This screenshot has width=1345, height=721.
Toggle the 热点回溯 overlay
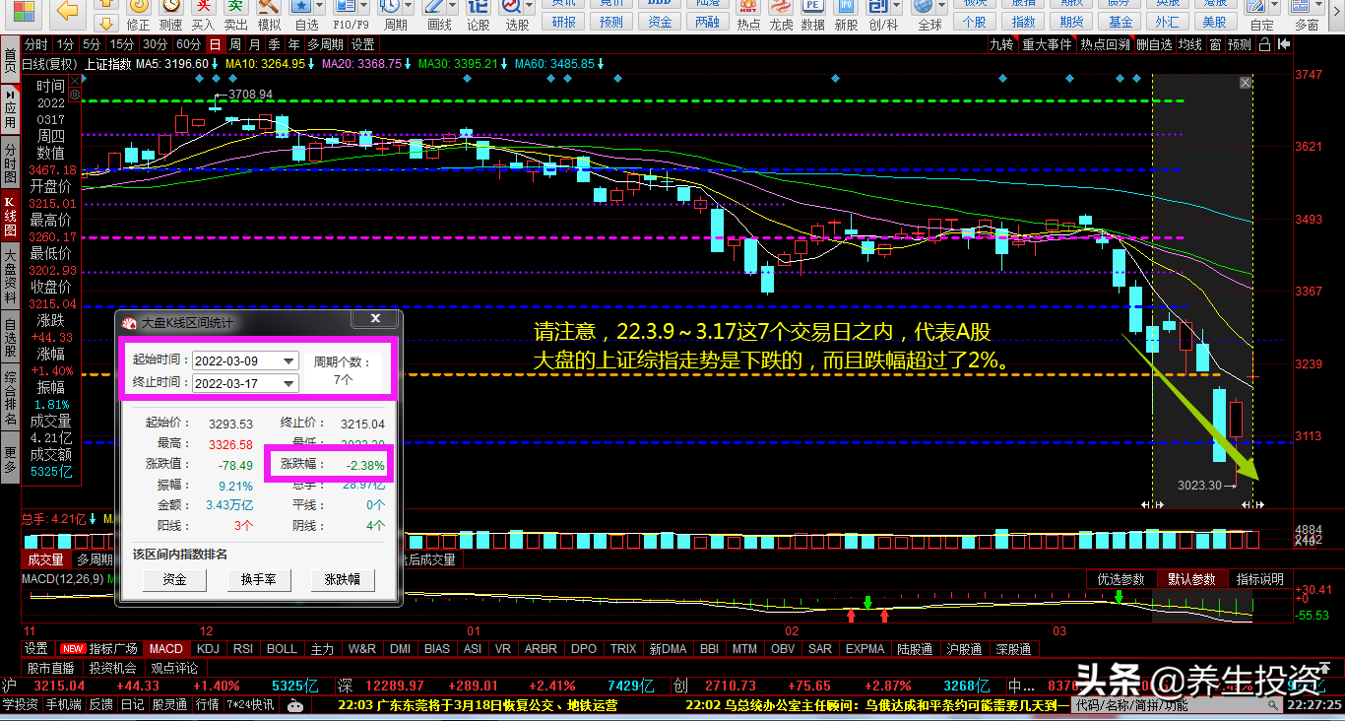(x=1105, y=44)
